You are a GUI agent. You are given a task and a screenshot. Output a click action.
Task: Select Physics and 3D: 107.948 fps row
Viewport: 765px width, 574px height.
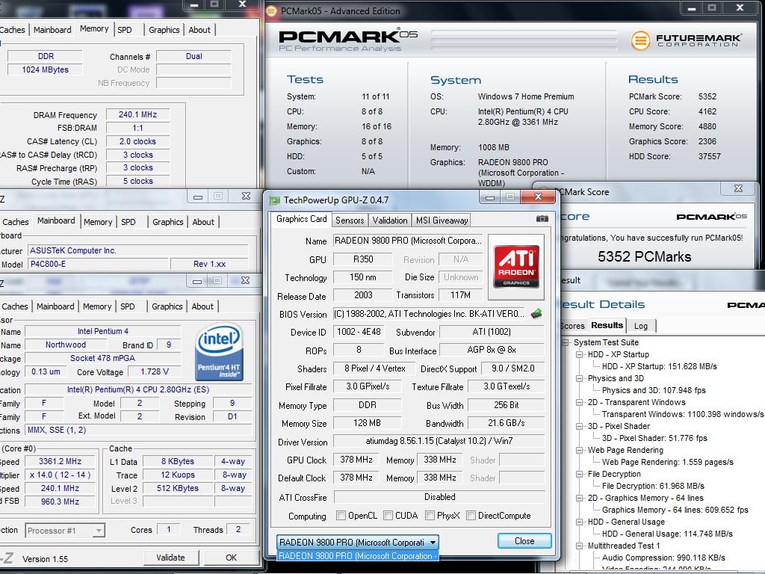(x=654, y=390)
